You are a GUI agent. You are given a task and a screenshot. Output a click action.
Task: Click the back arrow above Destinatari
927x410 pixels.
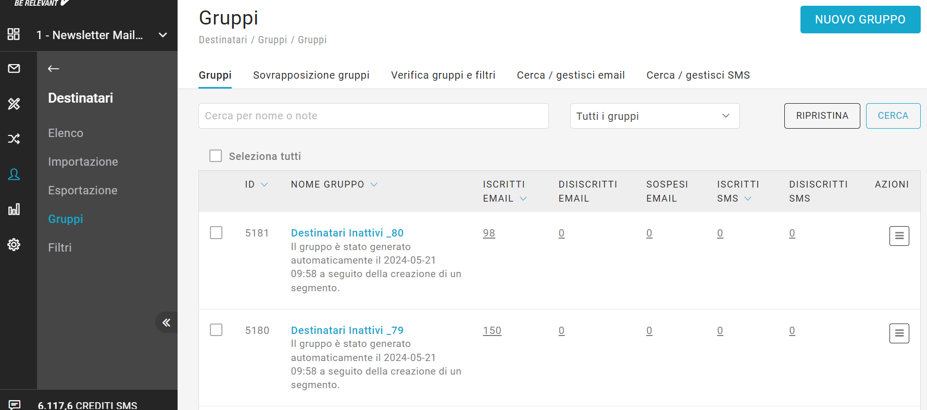(x=53, y=69)
